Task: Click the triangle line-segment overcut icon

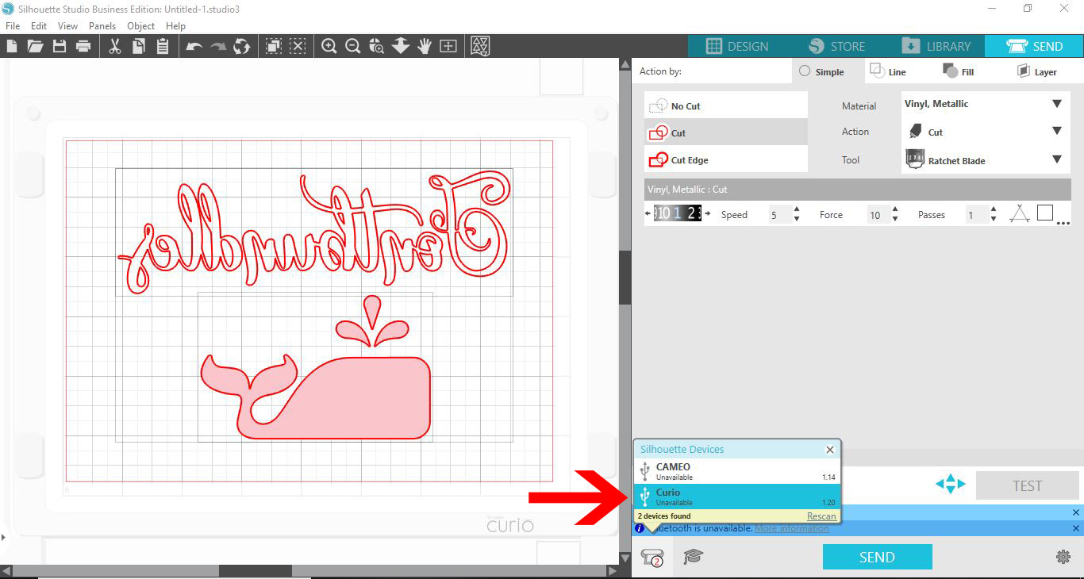Action: tap(1020, 213)
